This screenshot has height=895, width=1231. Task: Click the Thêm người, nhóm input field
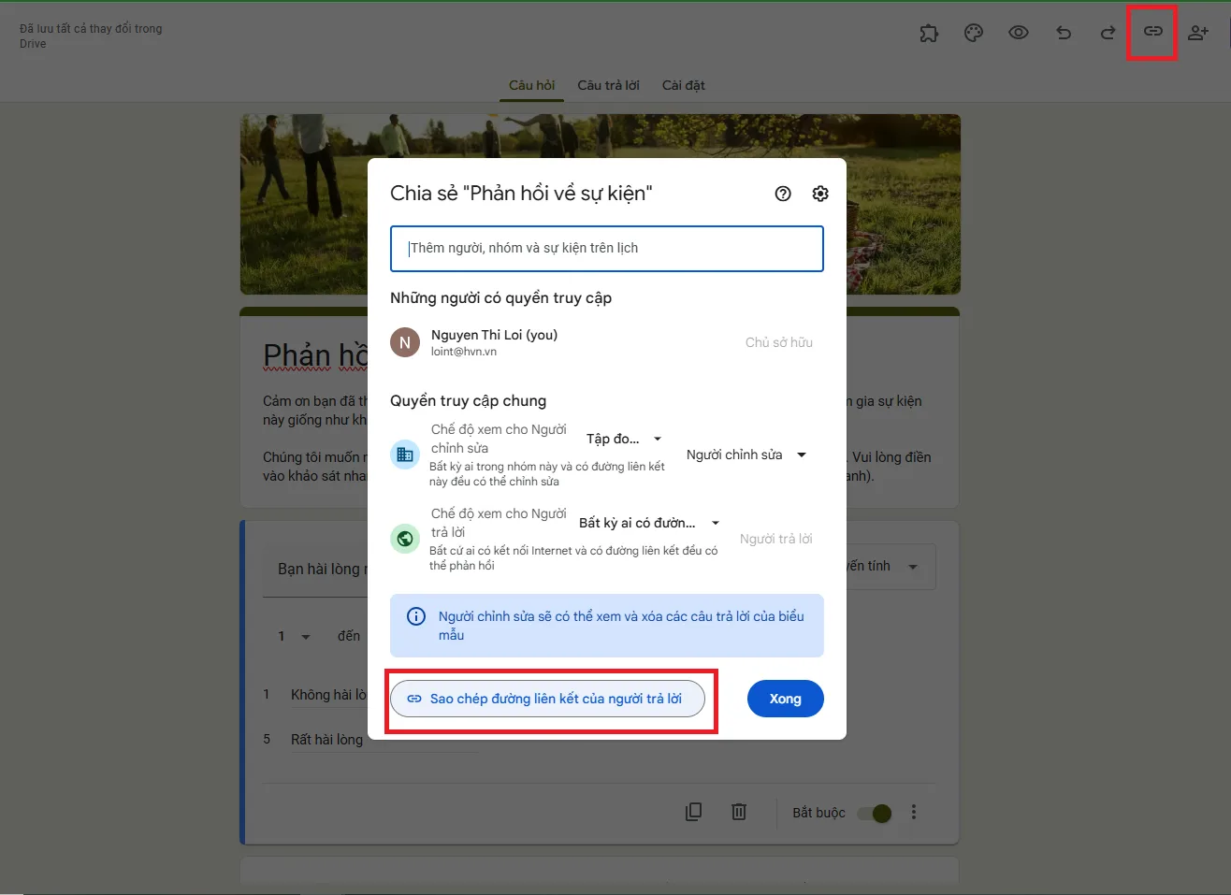(x=606, y=249)
